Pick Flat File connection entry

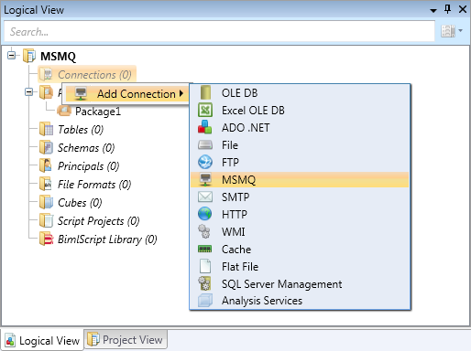click(300, 266)
